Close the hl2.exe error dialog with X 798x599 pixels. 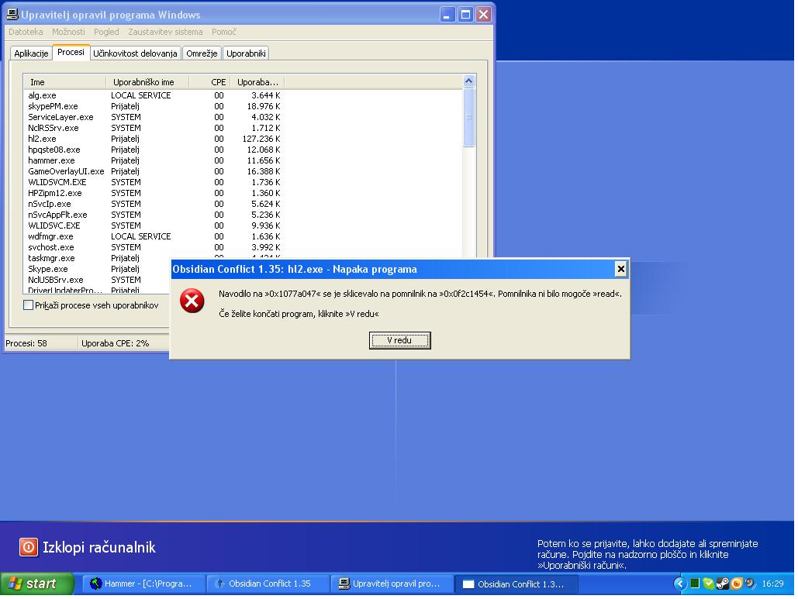620,269
